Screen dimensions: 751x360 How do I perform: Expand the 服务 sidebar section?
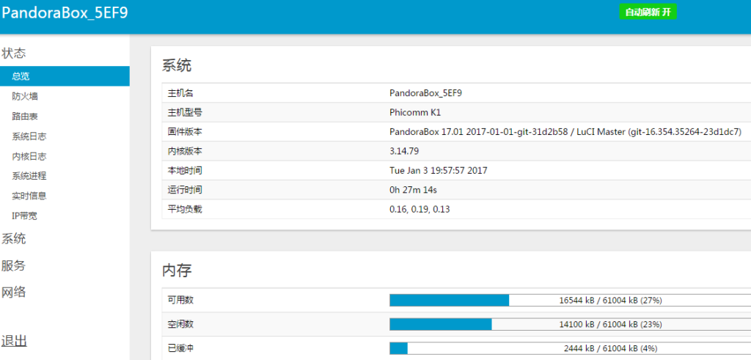[x=14, y=265]
